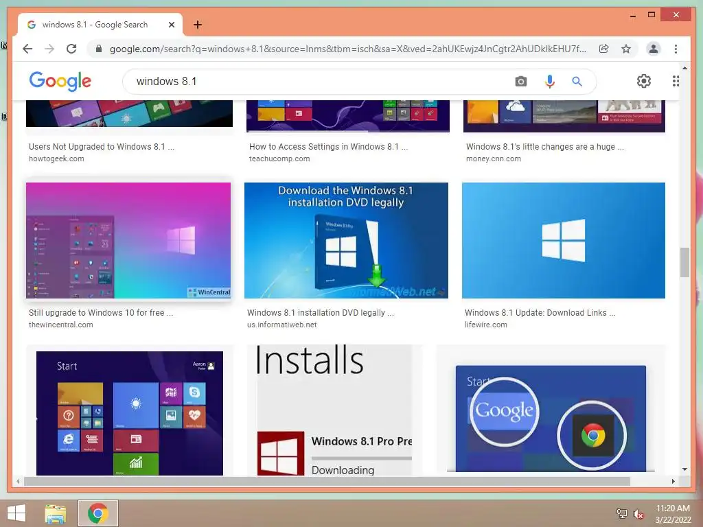Open the network tray icon
Image resolution: width=703 pixels, height=527 pixels.
point(621,514)
